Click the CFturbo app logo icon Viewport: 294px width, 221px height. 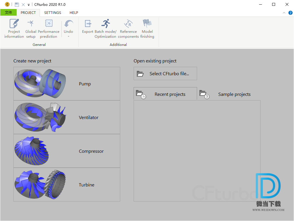[x=7, y=4]
